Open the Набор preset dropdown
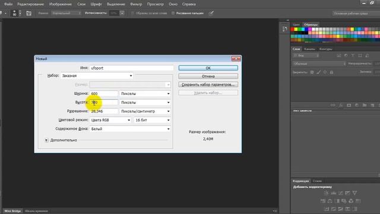This screenshot has height=214, width=380. 97,75
